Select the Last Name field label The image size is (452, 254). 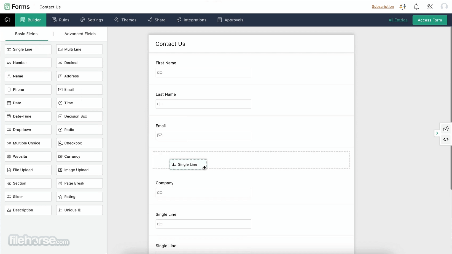point(166,94)
